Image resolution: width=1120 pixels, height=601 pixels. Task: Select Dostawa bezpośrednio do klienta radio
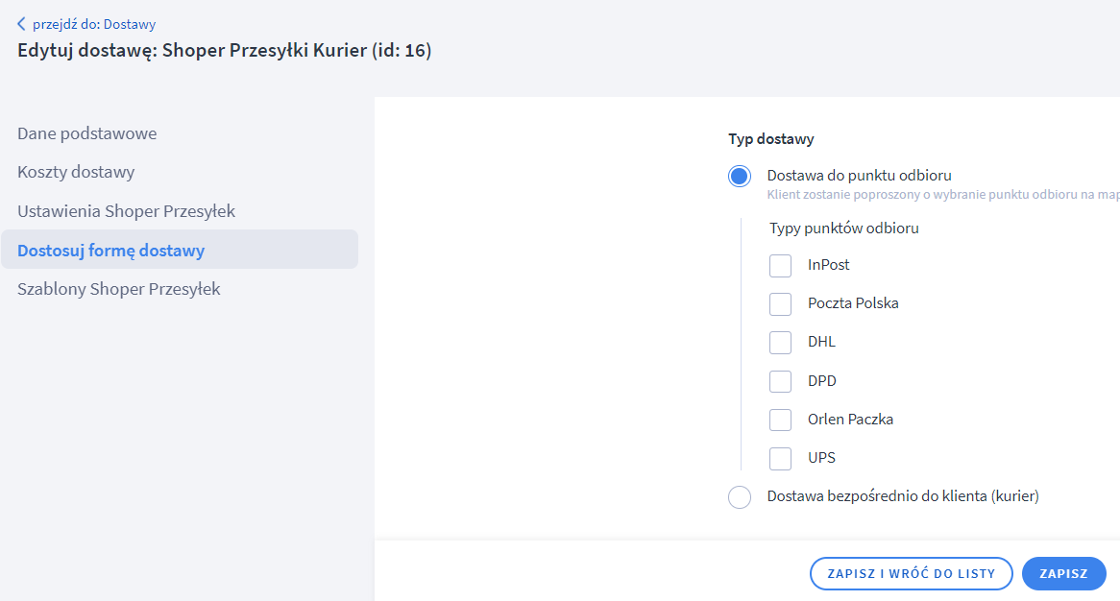[740, 497]
